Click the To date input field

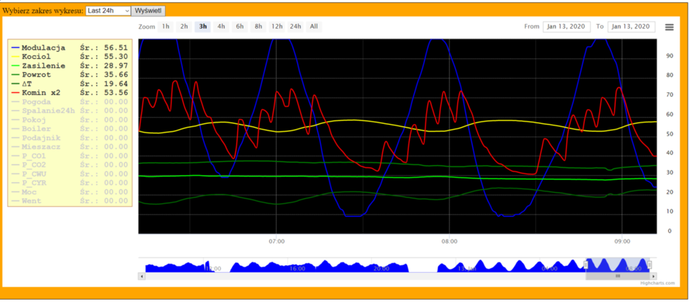[631, 27]
